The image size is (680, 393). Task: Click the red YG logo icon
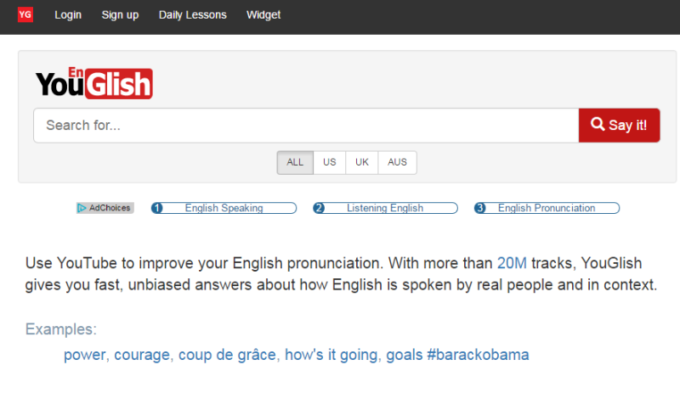tap(25, 14)
